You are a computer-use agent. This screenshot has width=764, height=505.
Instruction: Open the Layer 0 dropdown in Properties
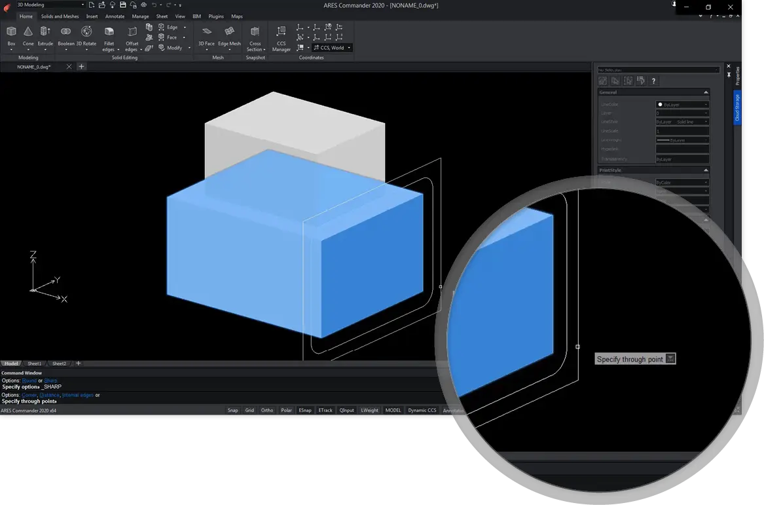tap(682, 113)
